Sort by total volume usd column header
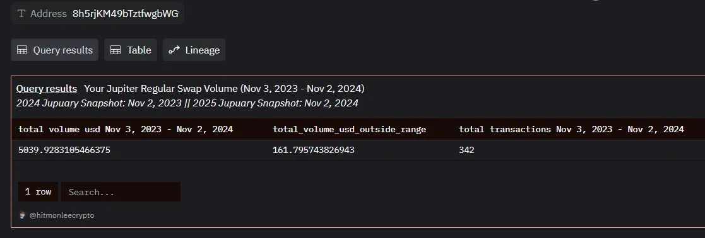Image resolution: width=705 pixels, height=238 pixels. 126,130
